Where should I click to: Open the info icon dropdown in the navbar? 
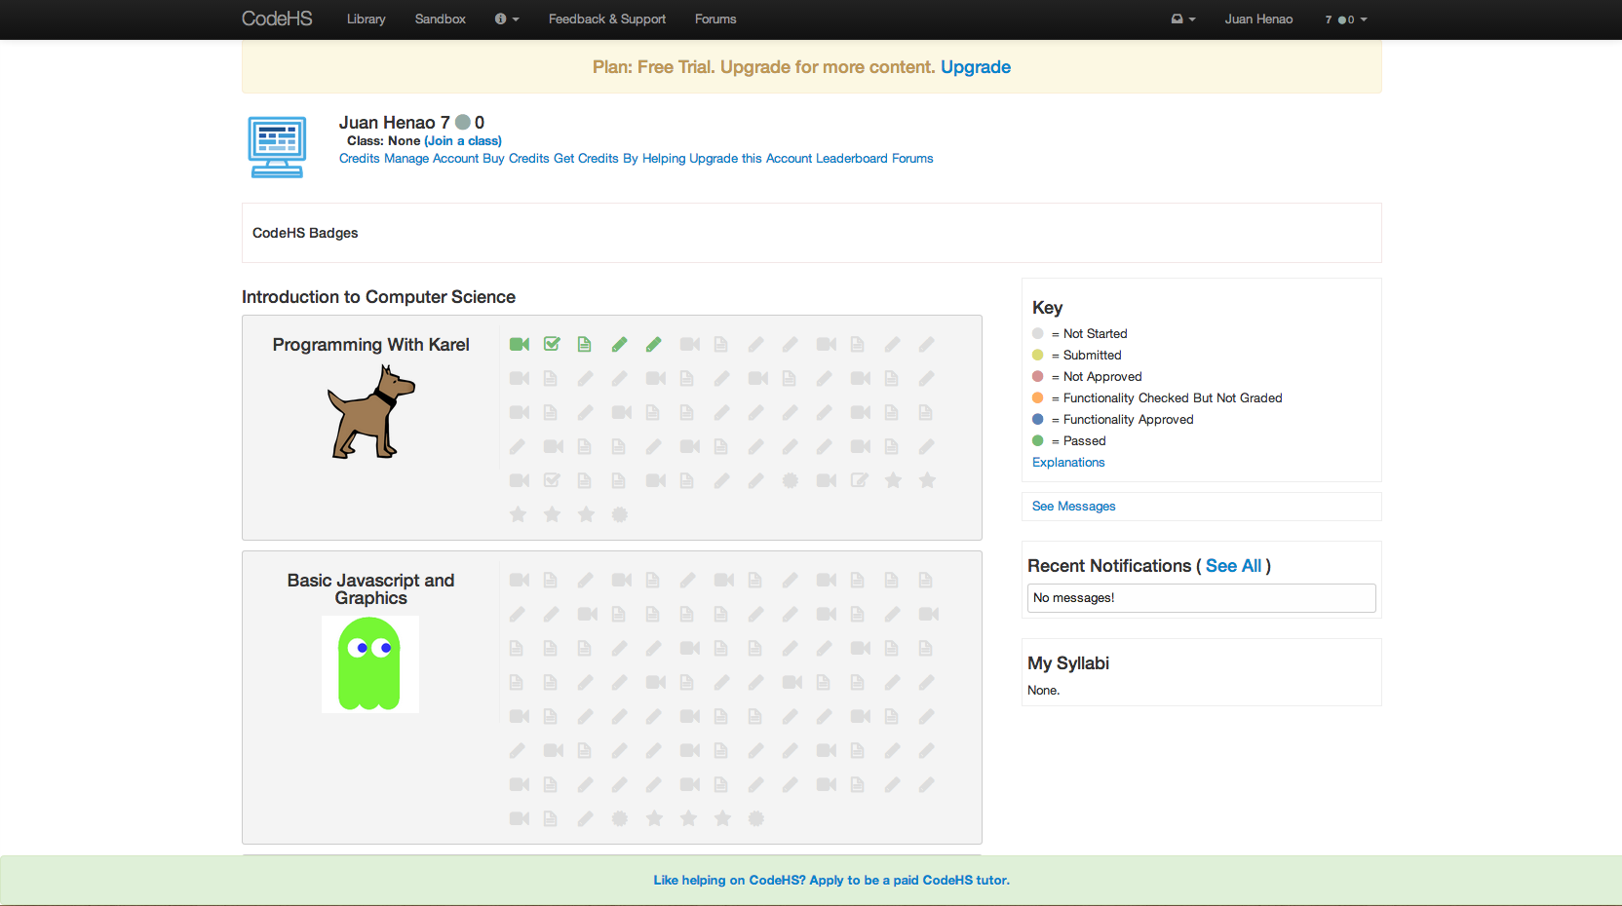pyautogui.click(x=507, y=19)
